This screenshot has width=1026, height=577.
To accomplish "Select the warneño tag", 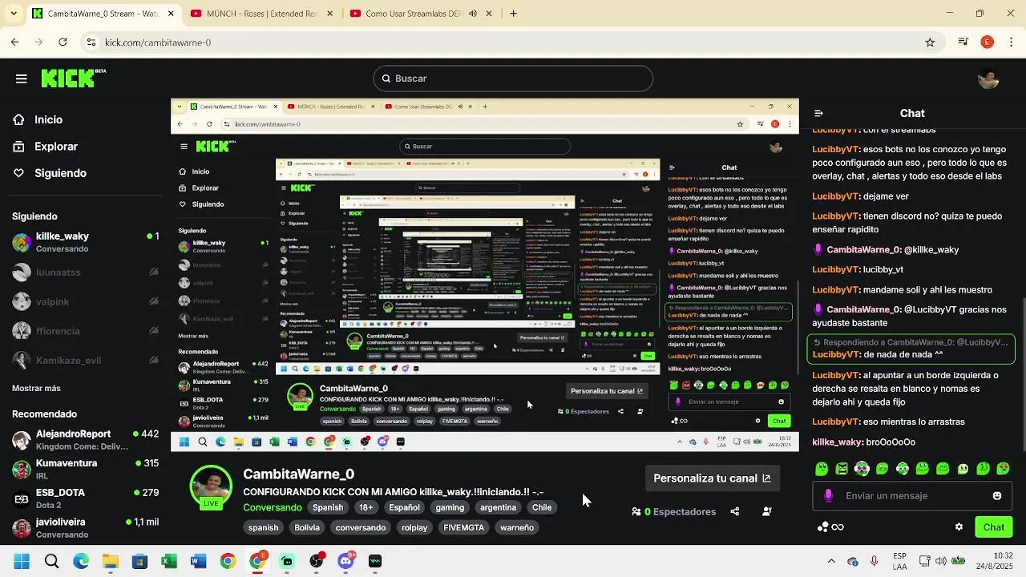I will [517, 527].
